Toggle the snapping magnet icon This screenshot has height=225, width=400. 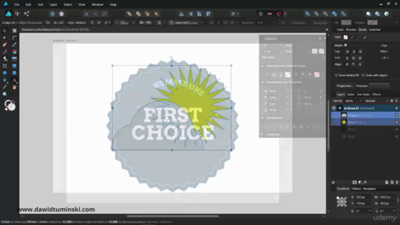(x=279, y=14)
